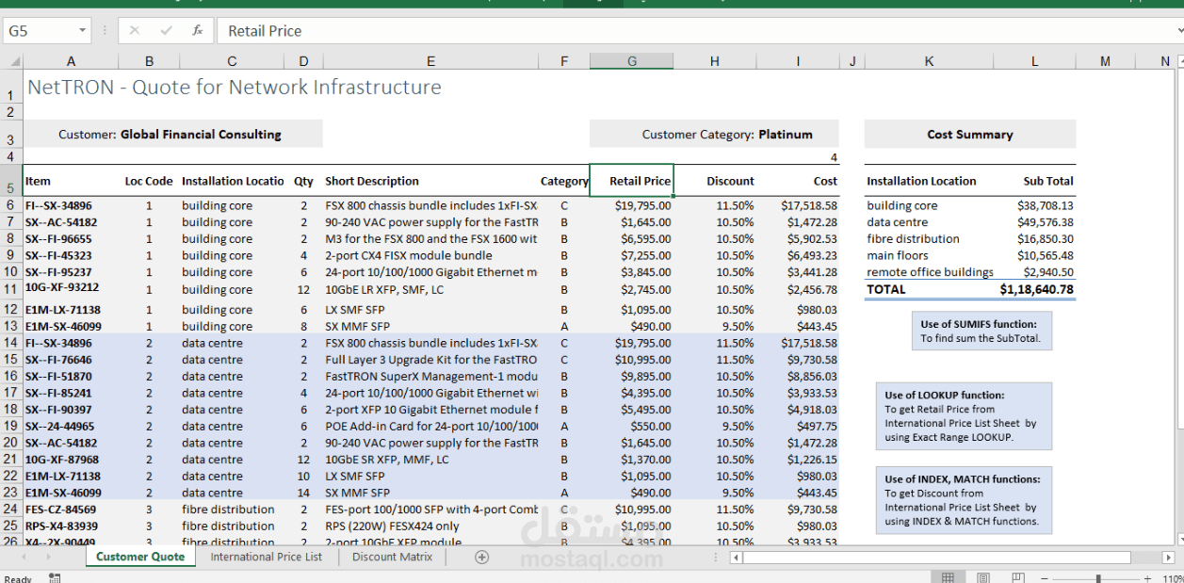Click the Cancel (X) formula bar icon
Image resolution: width=1184 pixels, height=583 pixels.
[x=134, y=31]
